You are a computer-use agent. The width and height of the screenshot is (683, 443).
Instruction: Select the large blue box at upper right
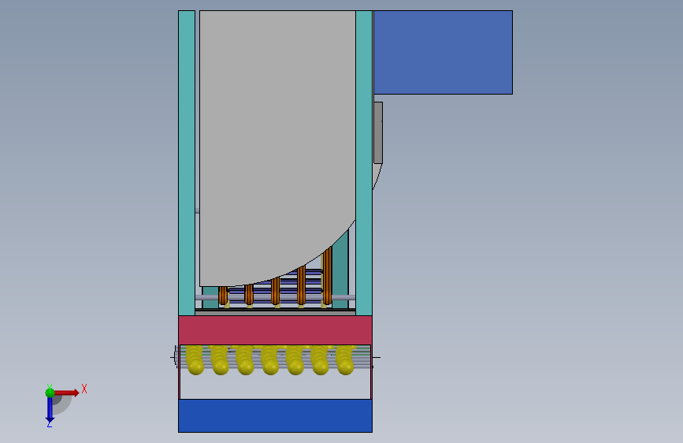coord(443,52)
